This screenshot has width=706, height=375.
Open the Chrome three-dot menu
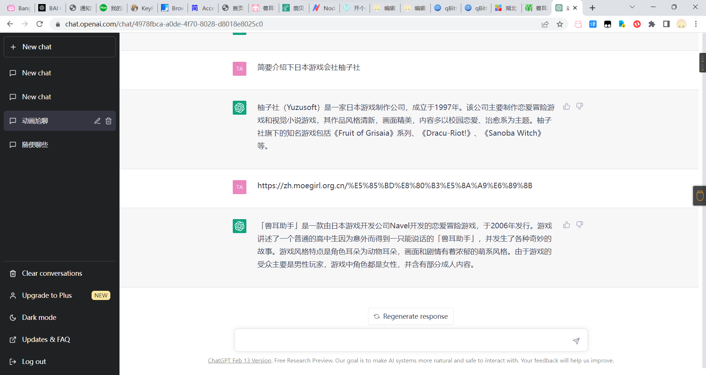[696, 24]
